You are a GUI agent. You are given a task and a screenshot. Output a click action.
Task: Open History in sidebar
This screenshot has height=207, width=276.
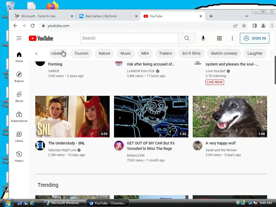coord(19,157)
